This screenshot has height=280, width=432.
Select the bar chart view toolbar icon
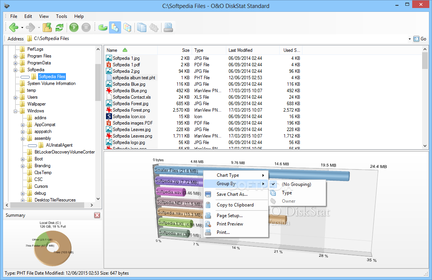click(115, 27)
